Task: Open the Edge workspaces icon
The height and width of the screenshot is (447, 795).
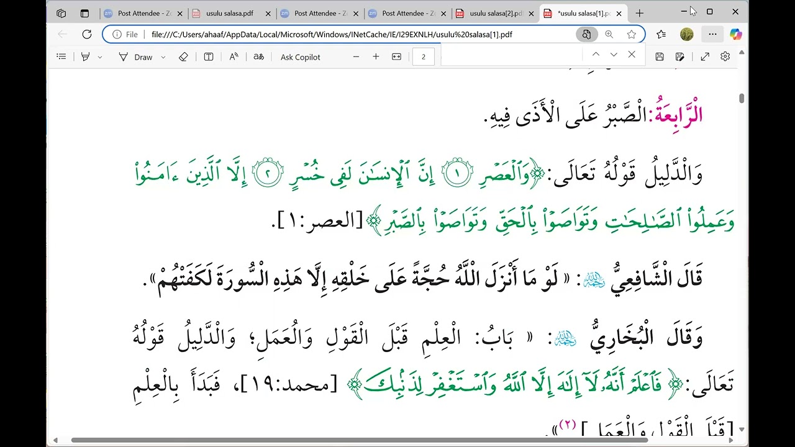Action: point(61,13)
